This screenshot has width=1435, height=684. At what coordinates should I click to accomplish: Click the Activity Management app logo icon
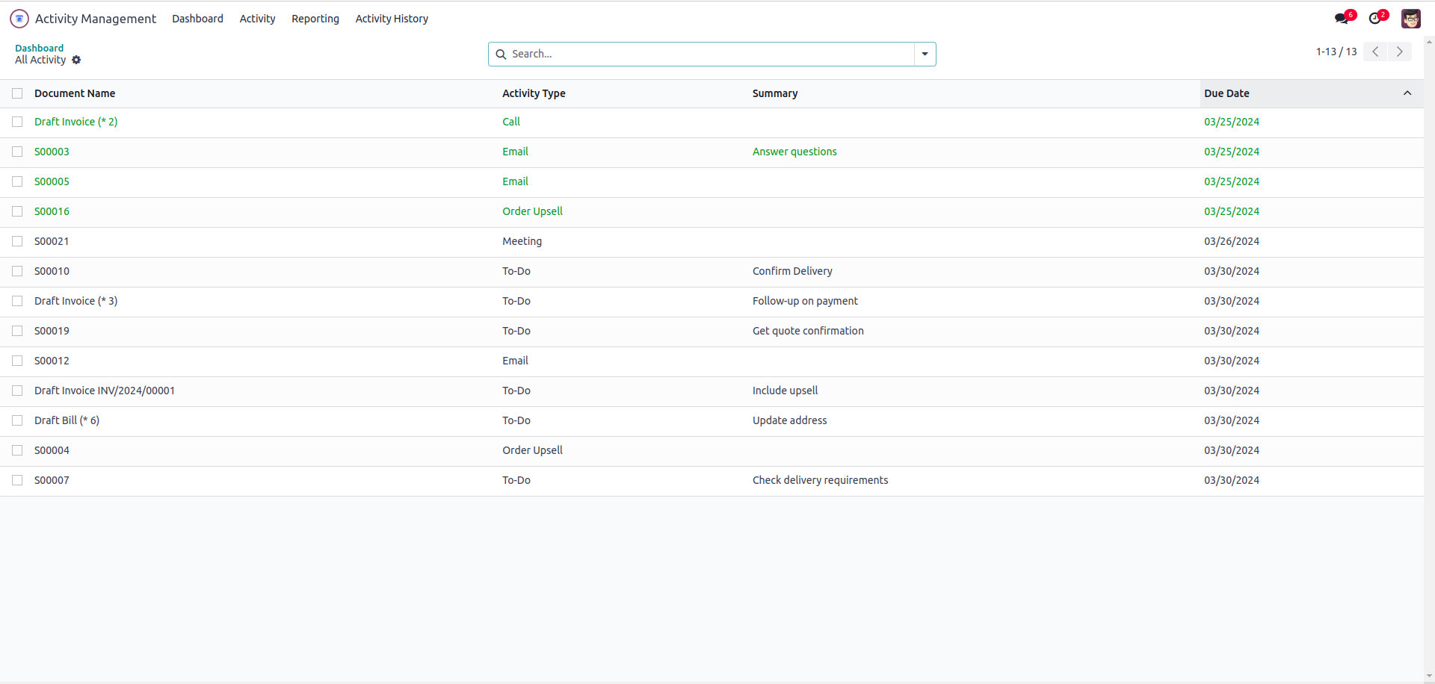[19, 19]
